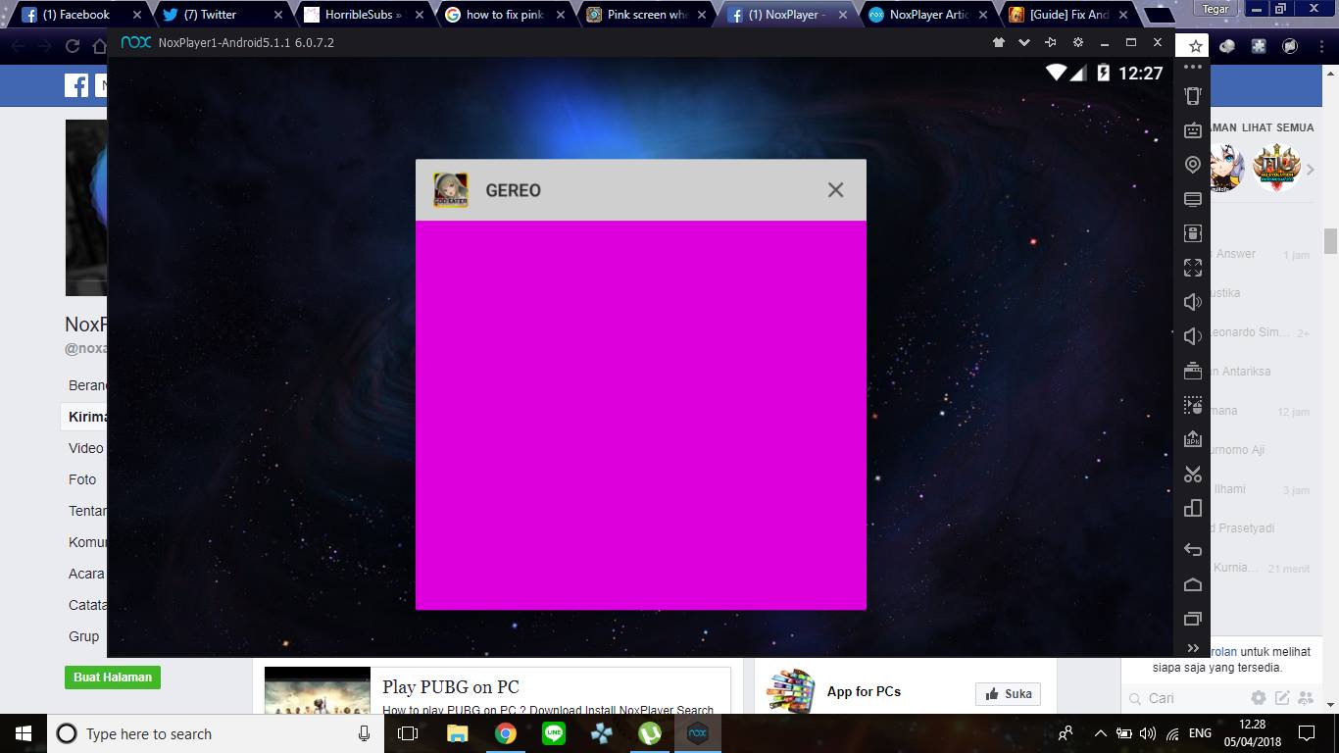Open LINE from the taskbar
This screenshot has height=753, width=1339.
554,733
